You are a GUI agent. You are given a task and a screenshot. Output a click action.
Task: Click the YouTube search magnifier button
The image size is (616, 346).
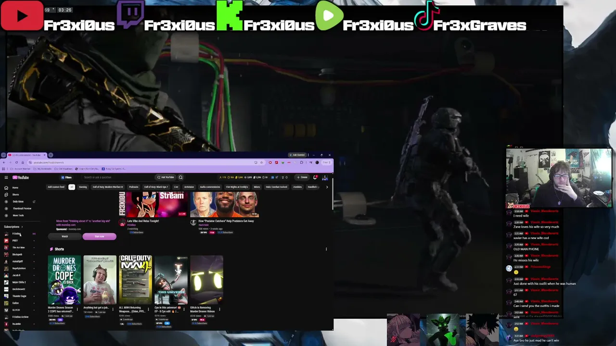click(x=180, y=177)
